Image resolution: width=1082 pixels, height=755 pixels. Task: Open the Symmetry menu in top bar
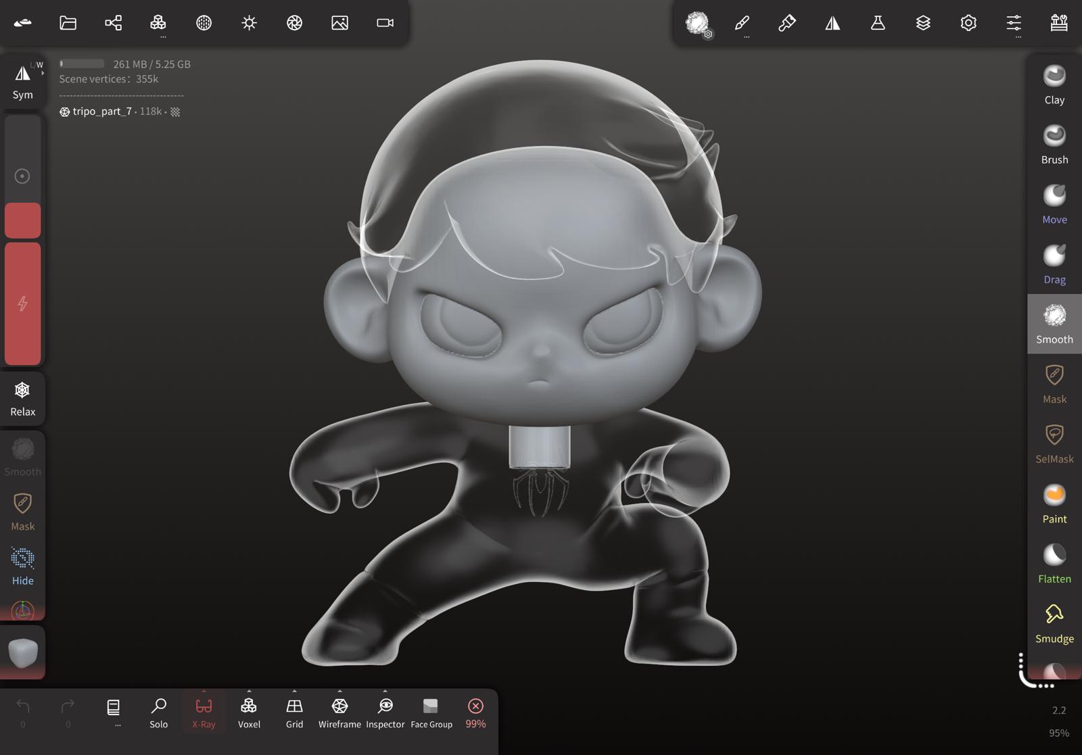(832, 23)
